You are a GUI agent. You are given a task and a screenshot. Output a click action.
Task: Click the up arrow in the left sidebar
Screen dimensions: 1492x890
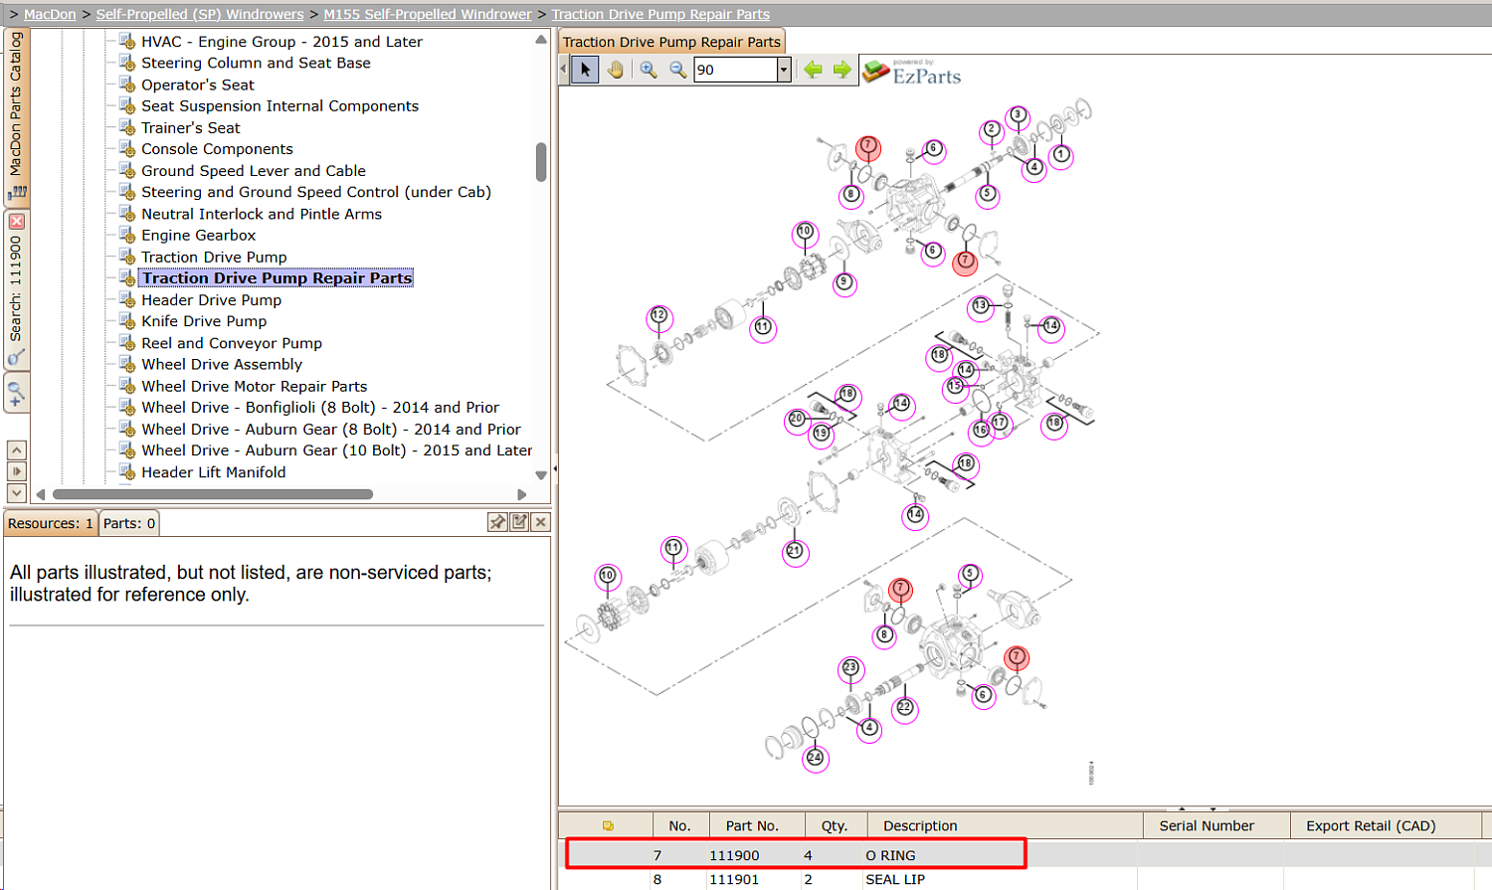pos(17,450)
